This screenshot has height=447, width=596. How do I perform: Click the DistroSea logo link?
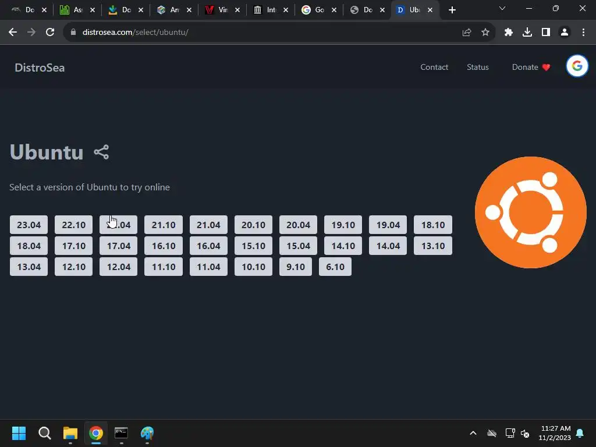[x=40, y=68]
